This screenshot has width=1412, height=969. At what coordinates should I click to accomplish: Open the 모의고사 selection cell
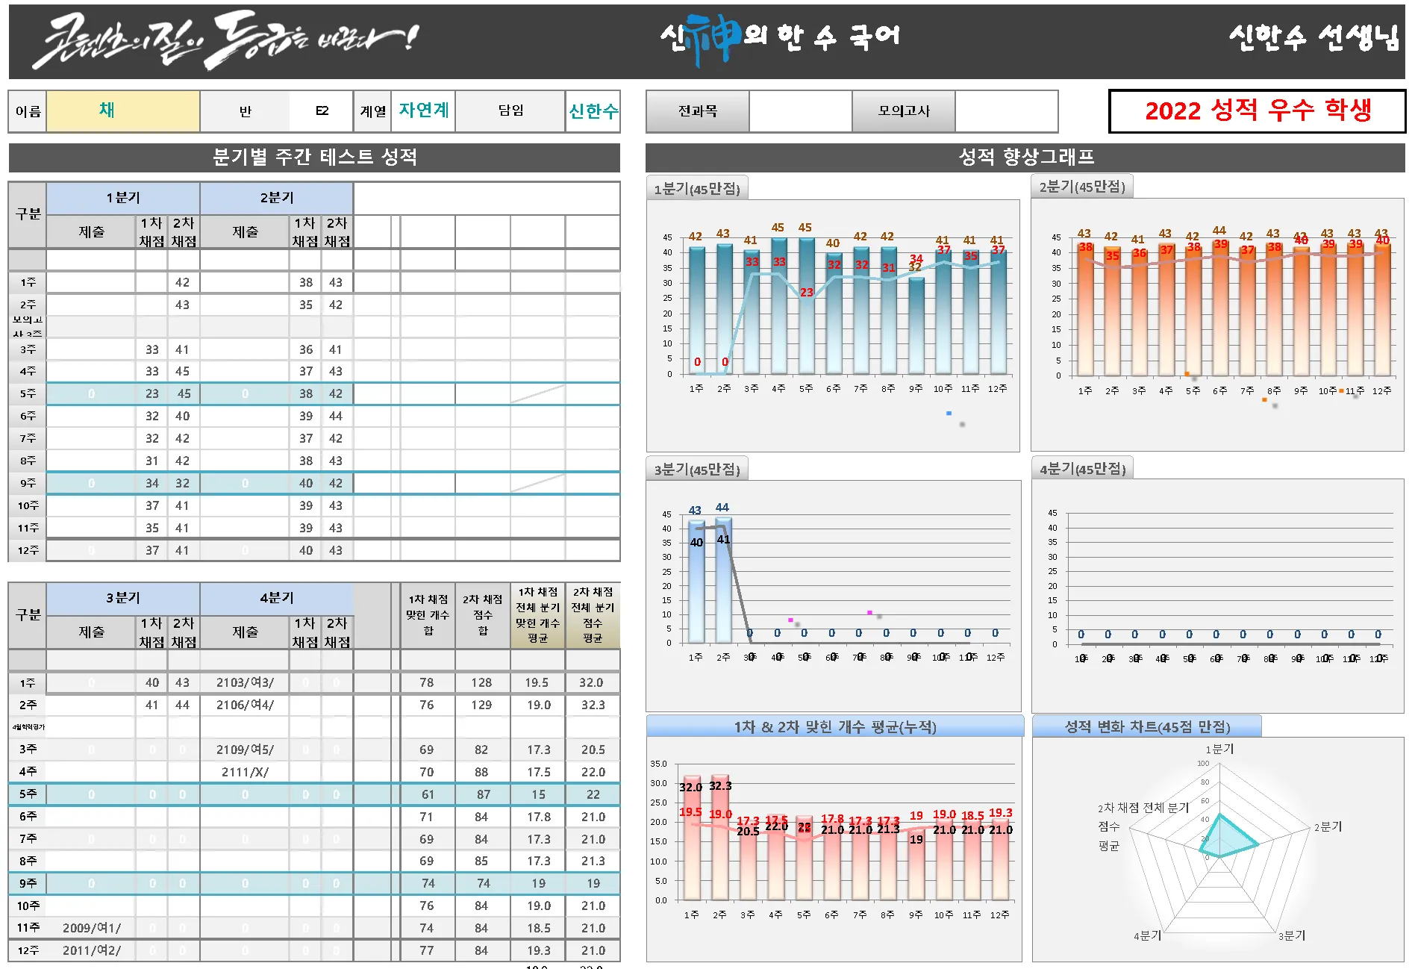pyautogui.click(x=904, y=112)
